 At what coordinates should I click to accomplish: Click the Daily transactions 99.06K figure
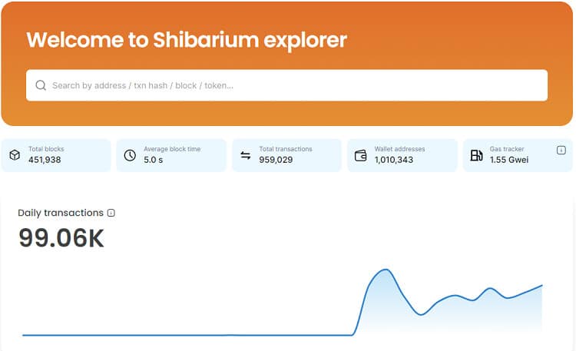point(61,238)
